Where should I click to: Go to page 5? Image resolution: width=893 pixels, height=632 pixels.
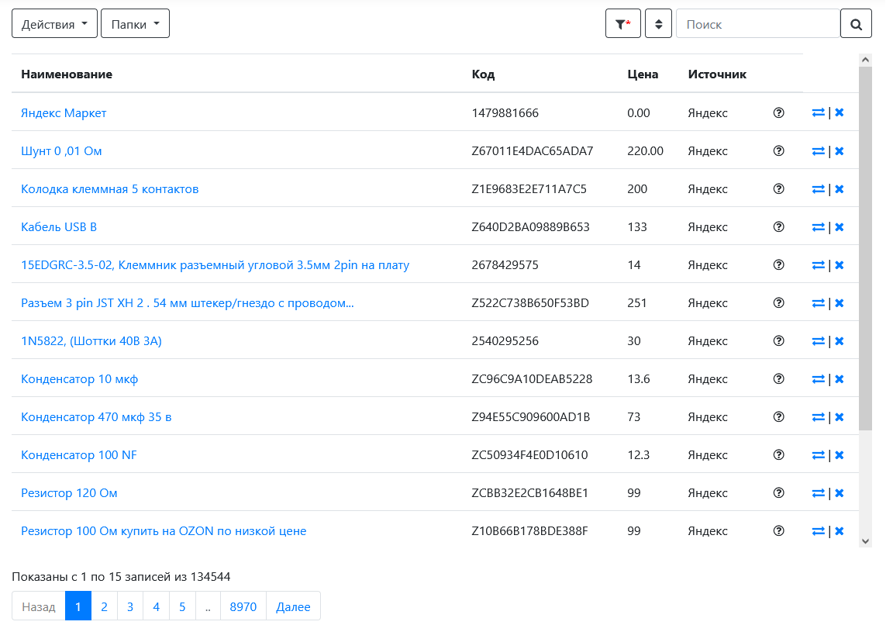pos(182,606)
